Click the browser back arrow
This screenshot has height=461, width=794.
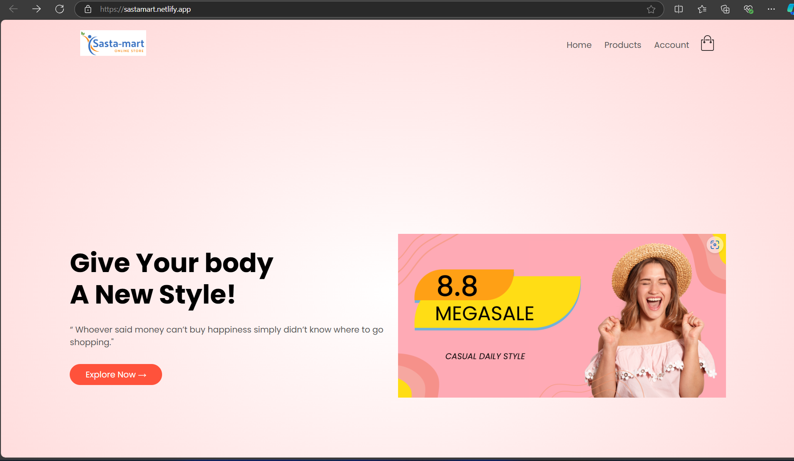[x=13, y=9]
